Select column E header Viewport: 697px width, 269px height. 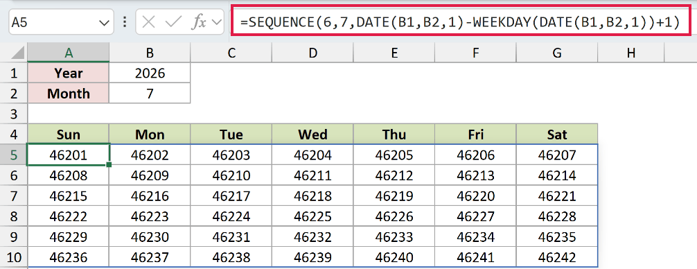394,53
